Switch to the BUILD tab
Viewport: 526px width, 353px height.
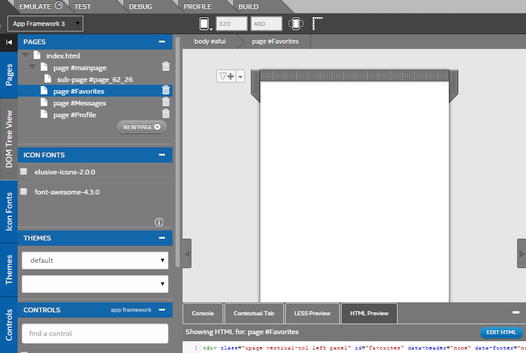click(x=249, y=6)
